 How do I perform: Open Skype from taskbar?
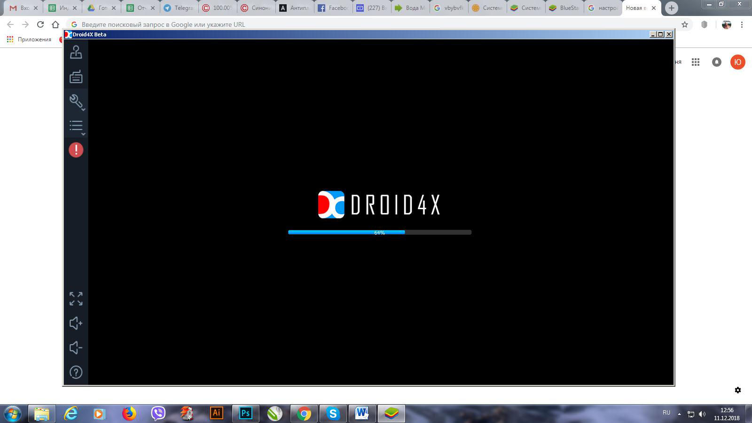[x=333, y=414]
